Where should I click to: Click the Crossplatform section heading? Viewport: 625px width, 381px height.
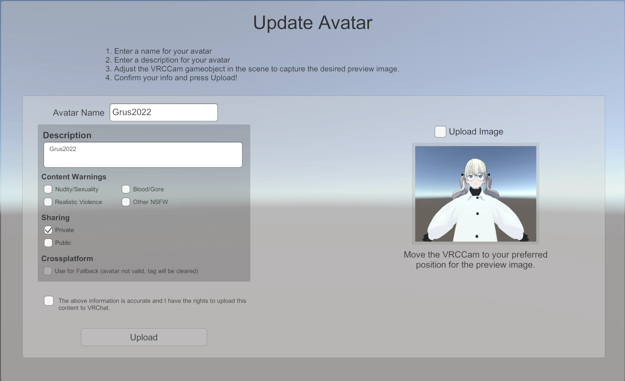pos(67,259)
